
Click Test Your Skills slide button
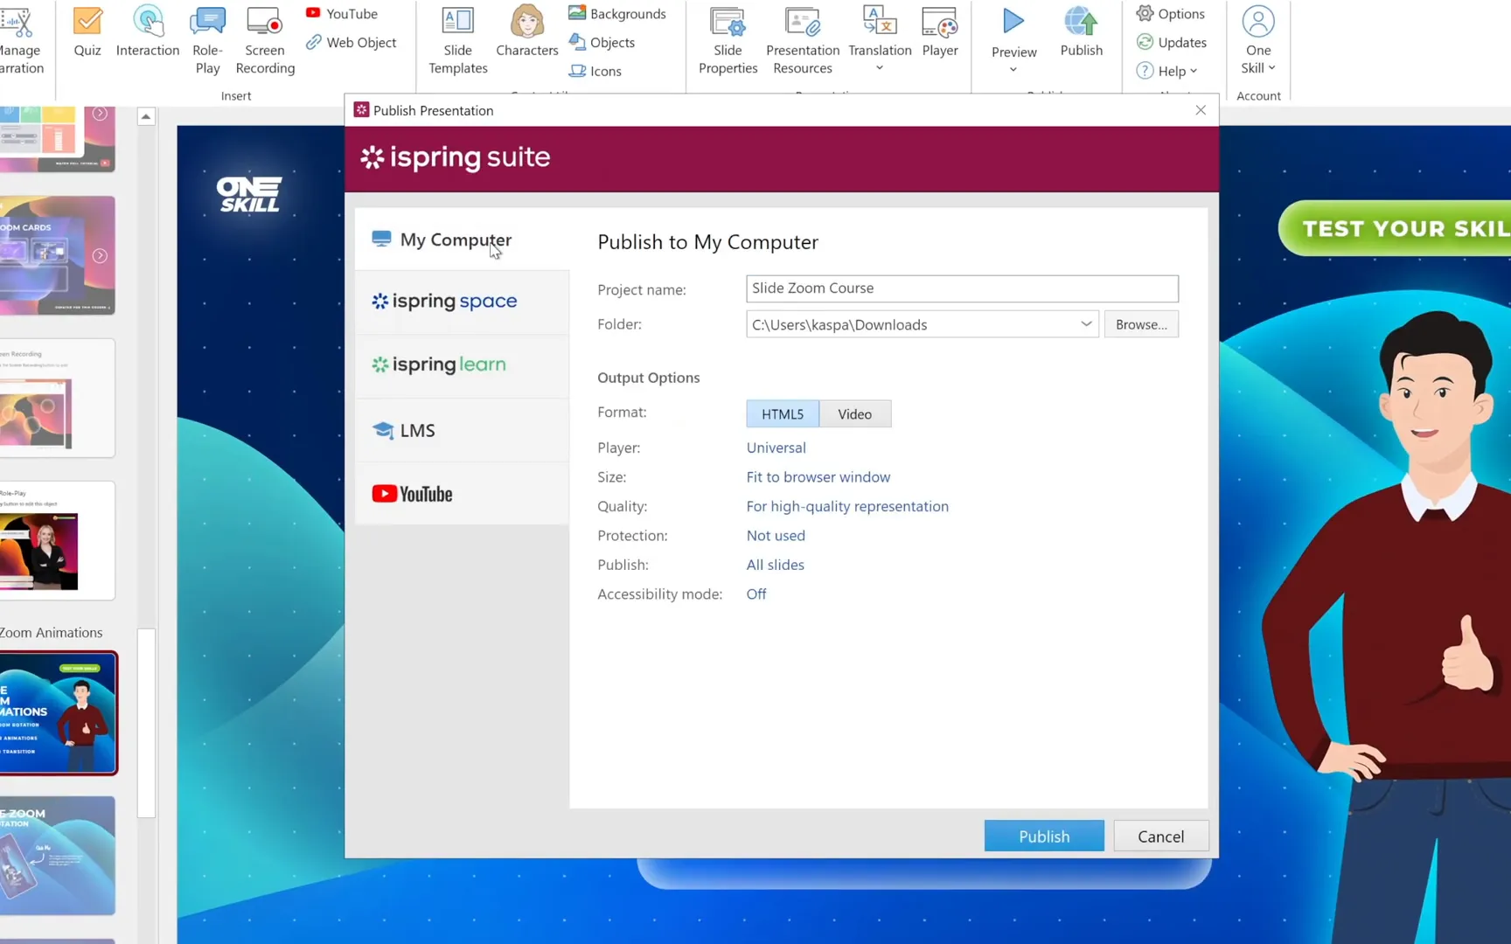click(x=1396, y=229)
